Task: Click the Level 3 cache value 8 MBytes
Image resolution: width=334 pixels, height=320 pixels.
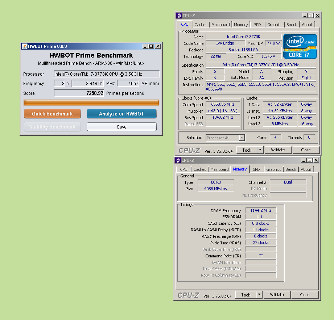Action: [x=280, y=124]
